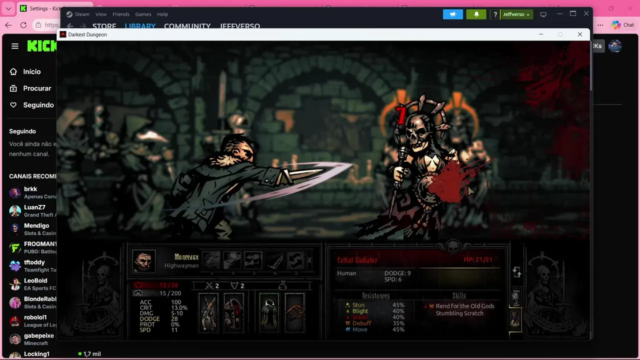Click the hooded cloak trinket slot
The width and height of the screenshot is (640, 360).
[269, 312]
